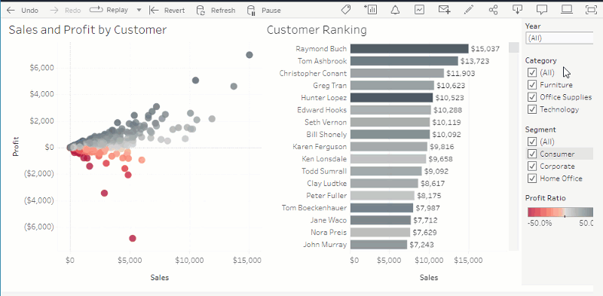Open the download icon

(x=518, y=10)
